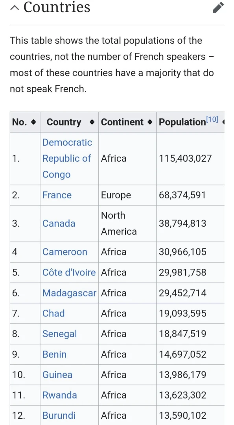Open the Madagascar link
This screenshot has width=234, height=425.
69,293
